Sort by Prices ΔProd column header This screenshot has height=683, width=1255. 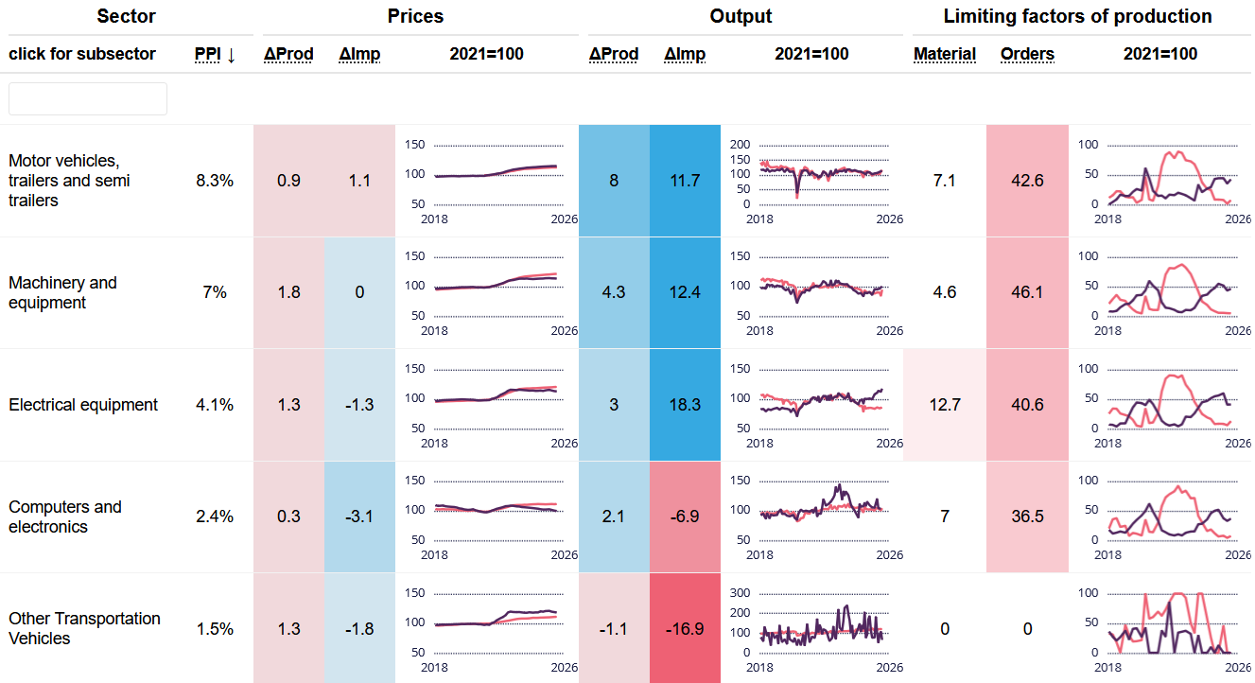(x=288, y=54)
